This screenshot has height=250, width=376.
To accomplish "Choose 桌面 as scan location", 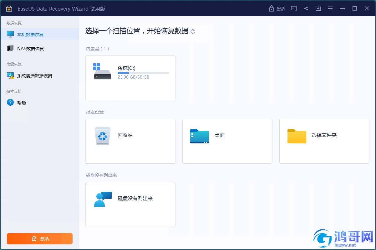I will click(227, 141).
